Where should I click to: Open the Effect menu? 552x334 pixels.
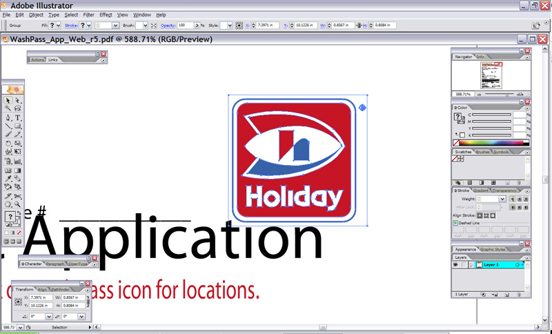coord(106,14)
